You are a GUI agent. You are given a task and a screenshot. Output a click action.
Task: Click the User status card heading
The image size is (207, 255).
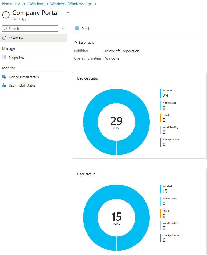pyautogui.click(x=86, y=174)
